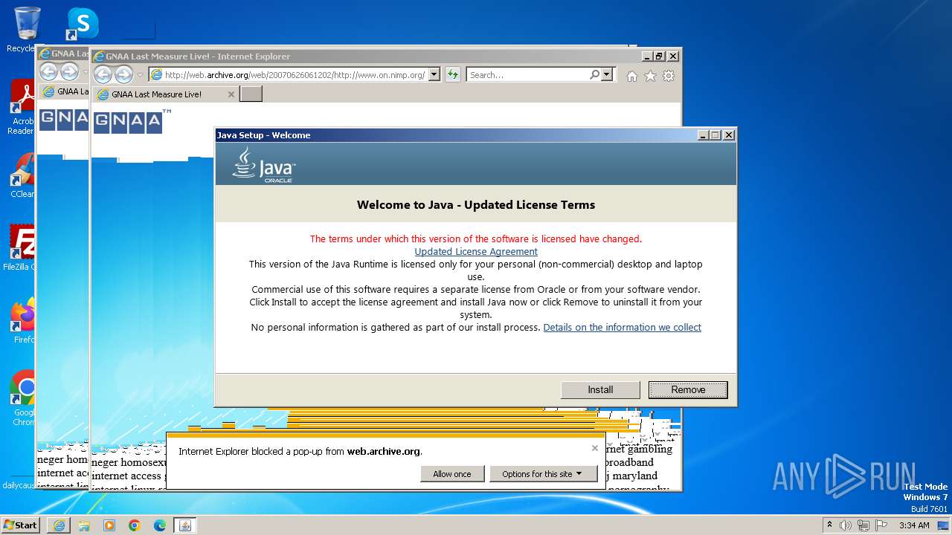This screenshot has width=952, height=535.
Task: Click the Java Setup taskbar item
Action: (185, 525)
